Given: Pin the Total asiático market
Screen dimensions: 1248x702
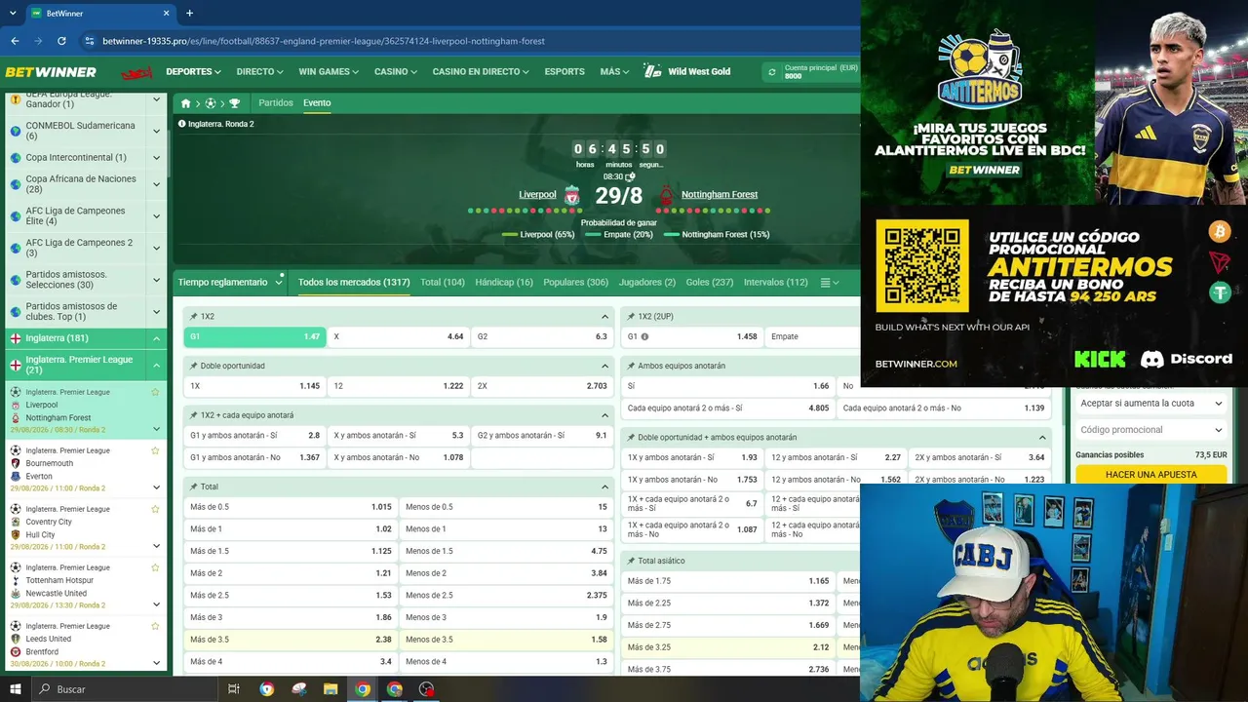Looking at the screenshot, I should [x=631, y=561].
